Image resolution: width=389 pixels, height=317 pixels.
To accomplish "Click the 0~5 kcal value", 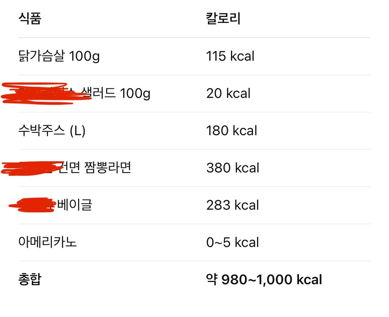I will click(x=232, y=243).
